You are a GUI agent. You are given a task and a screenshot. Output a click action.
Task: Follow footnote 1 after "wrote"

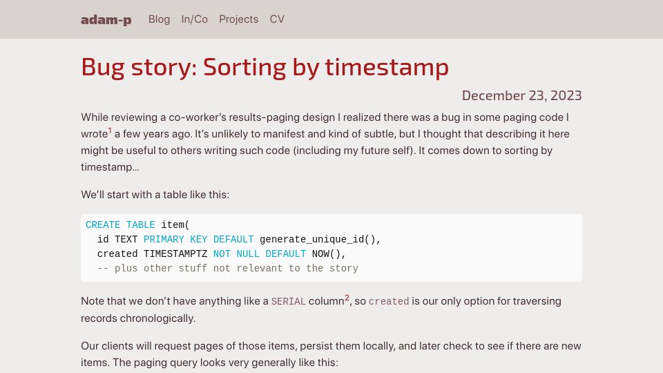point(110,131)
